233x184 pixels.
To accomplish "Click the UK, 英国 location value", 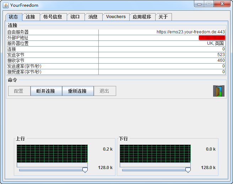I will [x=216, y=43].
